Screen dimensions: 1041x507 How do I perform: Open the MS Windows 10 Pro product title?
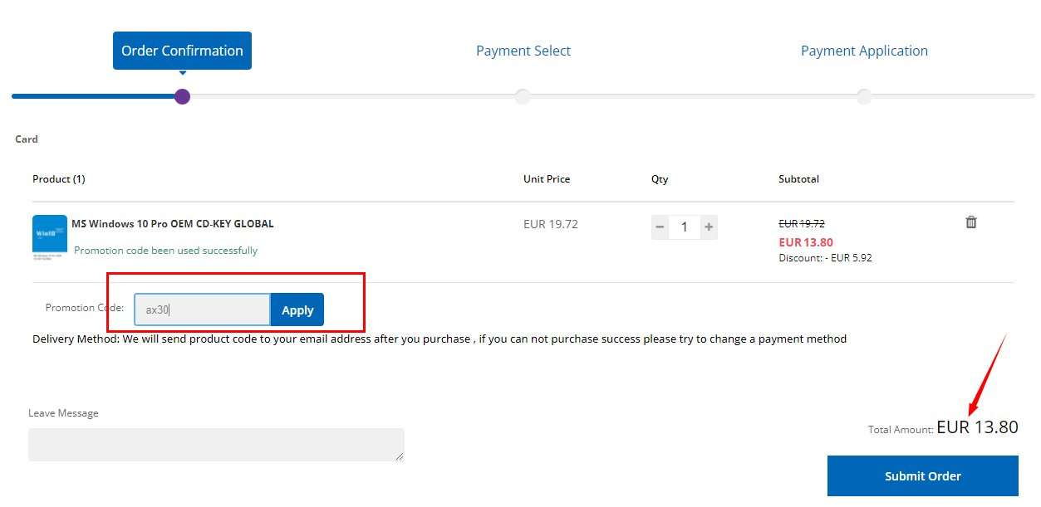pos(172,223)
